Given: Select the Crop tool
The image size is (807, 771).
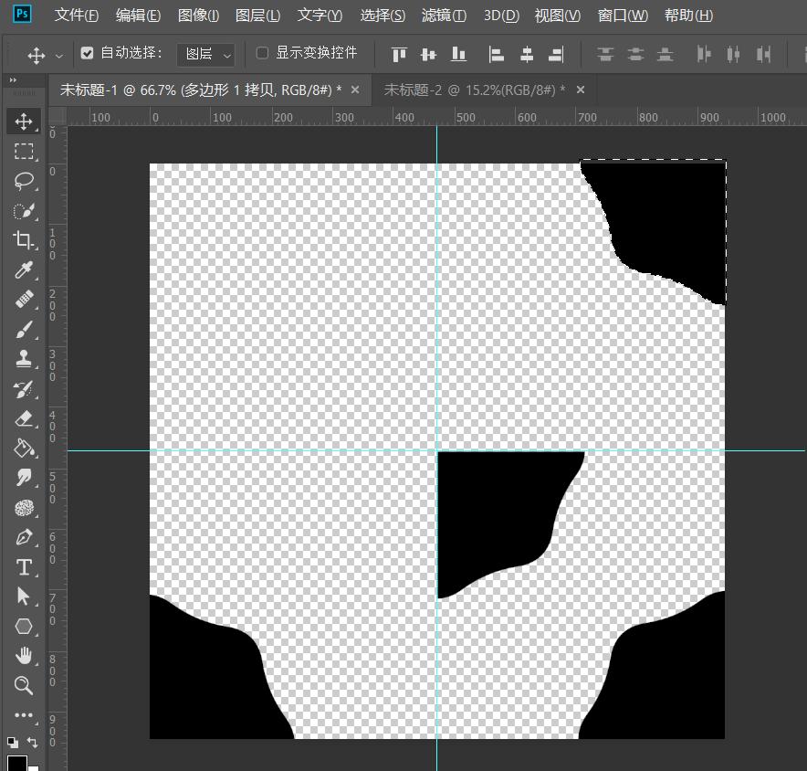Looking at the screenshot, I should 24,240.
